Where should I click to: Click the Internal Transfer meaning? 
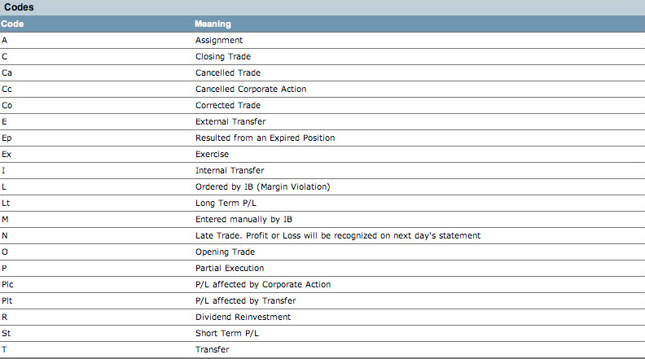click(230, 171)
